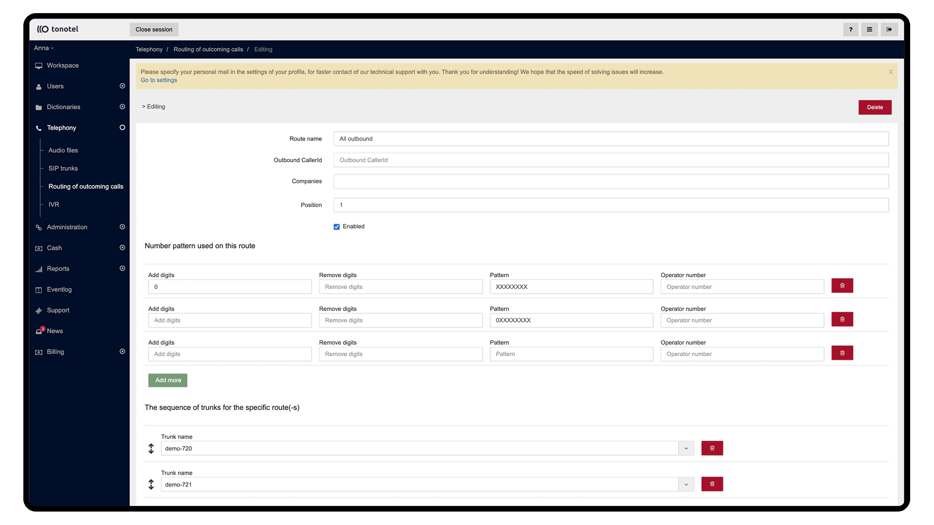Click the News icon with notification badge
This screenshot has height=525, width=934.
tap(39, 331)
